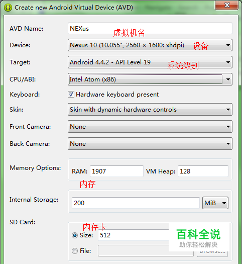Image resolution: width=242 pixels, height=264 pixels.
Task: Click the AVD Name text field
Action: [150, 29]
